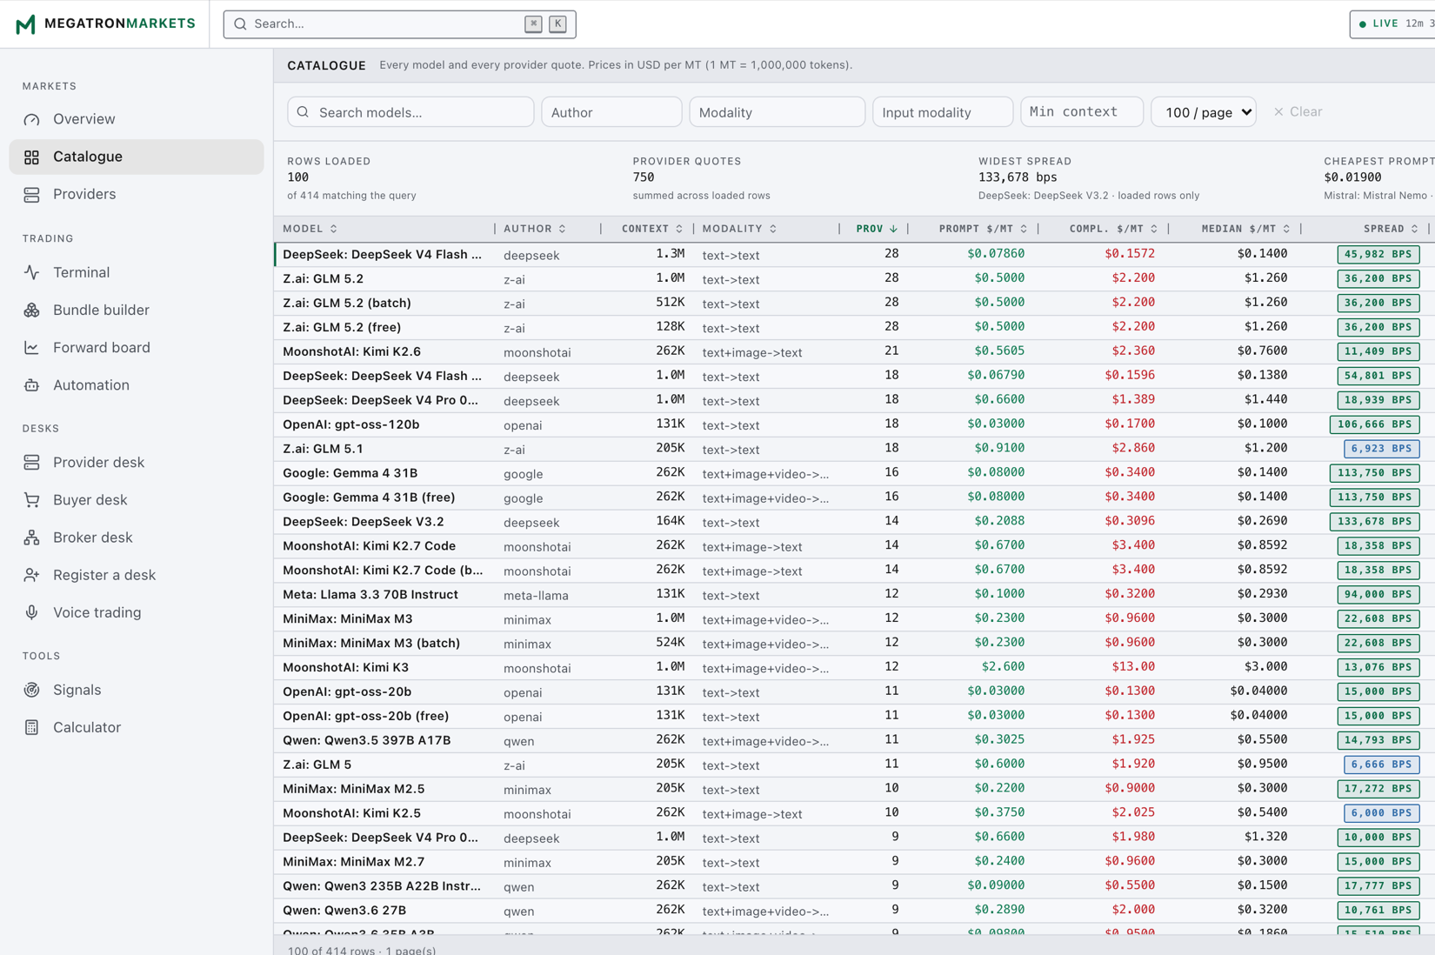The height and width of the screenshot is (955, 1435).
Task: Click the X icon beside Clear
Action: click(x=1278, y=111)
